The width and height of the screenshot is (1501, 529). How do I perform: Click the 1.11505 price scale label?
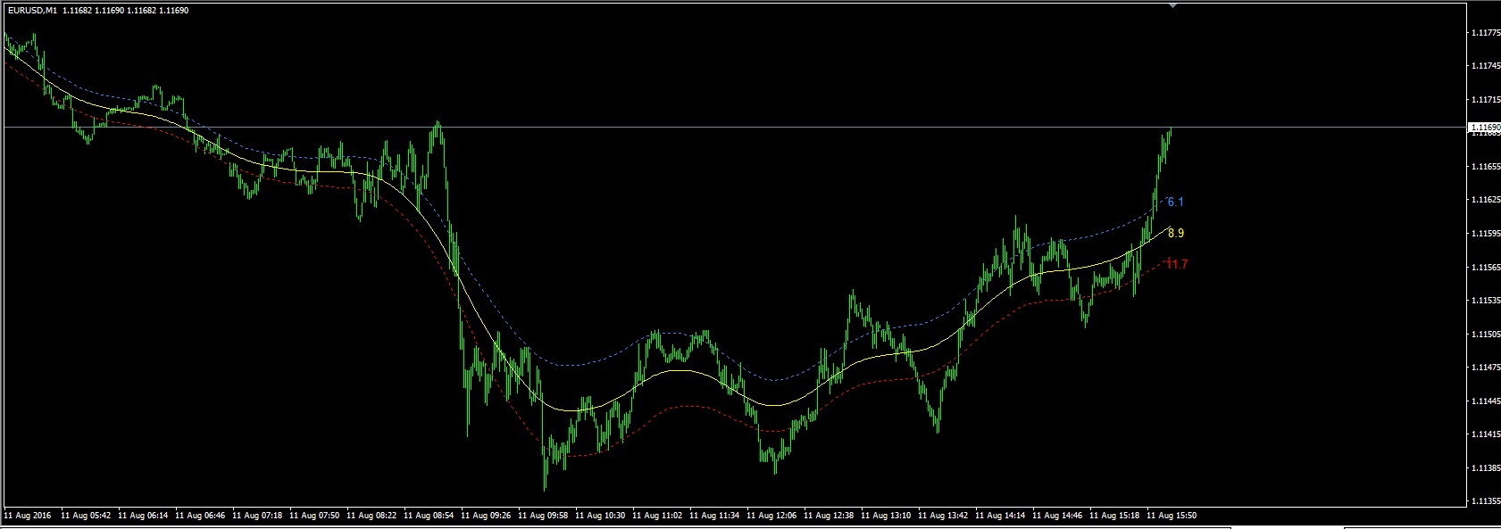click(1484, 334)
